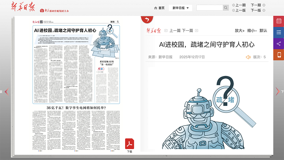Go to the homepage via 首页
This screenshot has width=284, height=160.
[x=159, y=8]
